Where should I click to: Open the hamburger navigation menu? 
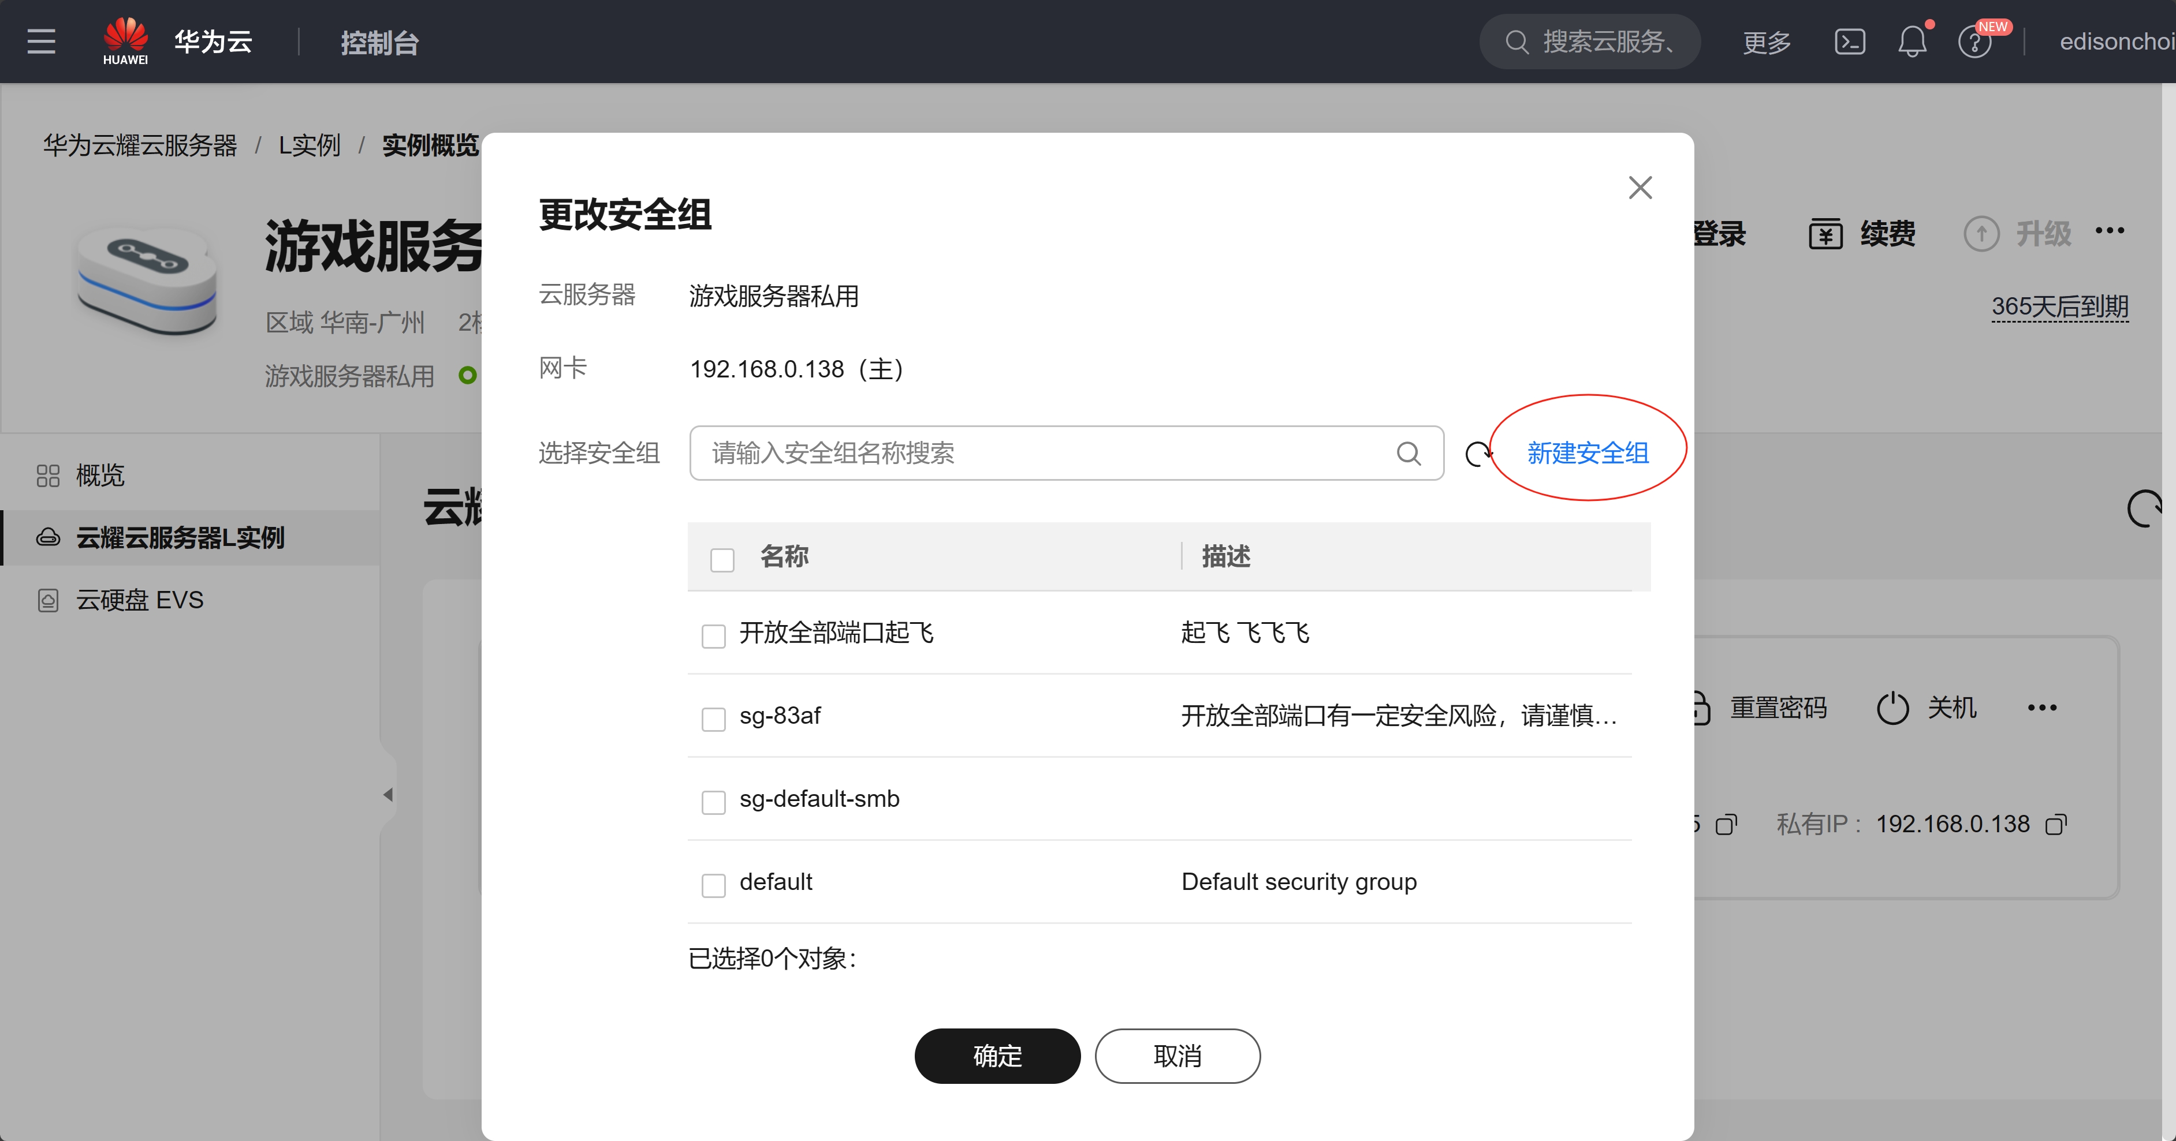tap(42, 42)
